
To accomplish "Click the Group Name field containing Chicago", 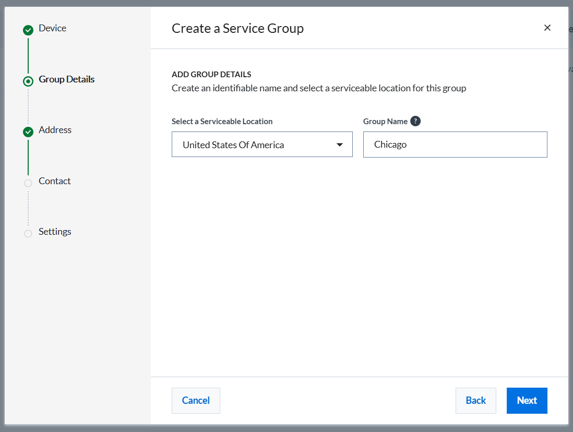I will click(455, 145).
